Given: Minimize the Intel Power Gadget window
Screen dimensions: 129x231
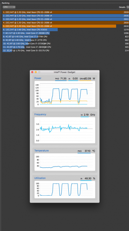Looking at the screenshot, I should pos(36,72).
